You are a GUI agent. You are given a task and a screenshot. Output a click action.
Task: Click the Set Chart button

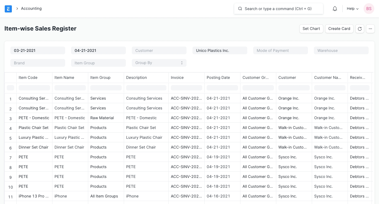311,29
